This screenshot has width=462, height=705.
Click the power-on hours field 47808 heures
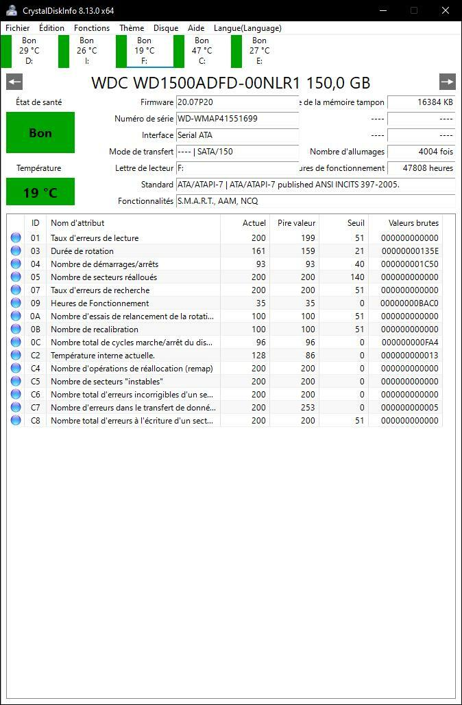421,168
